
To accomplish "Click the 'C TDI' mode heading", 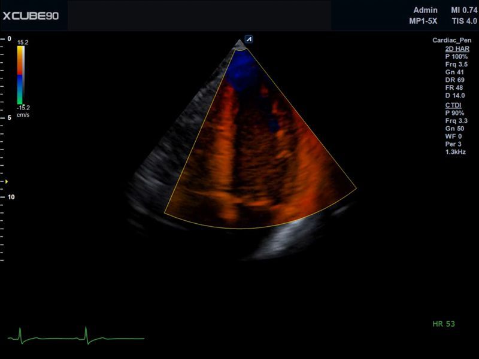I will [x=453, y=105].
